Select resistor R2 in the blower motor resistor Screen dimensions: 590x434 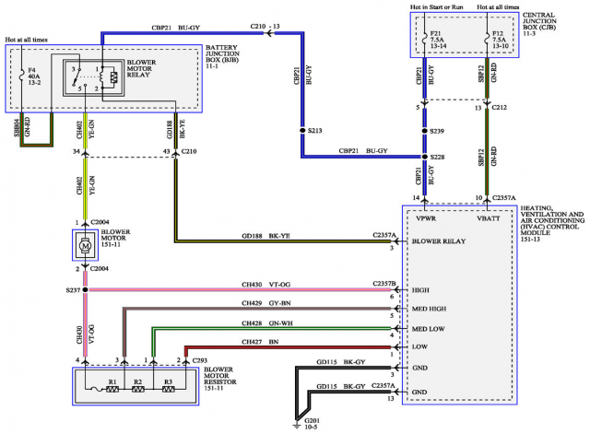pos(138,390)
